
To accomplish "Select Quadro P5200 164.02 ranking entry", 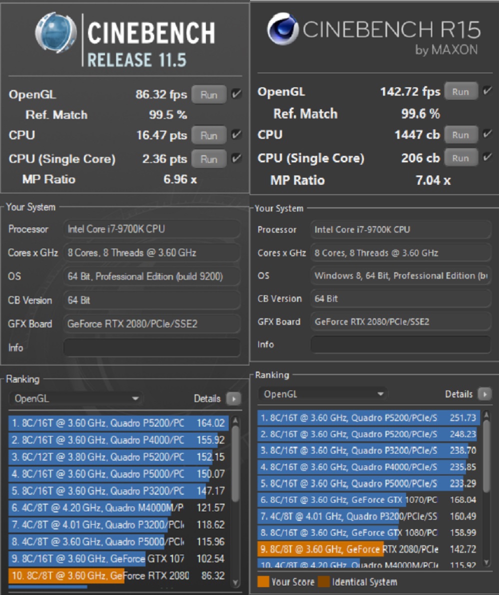I will [118, 423].
